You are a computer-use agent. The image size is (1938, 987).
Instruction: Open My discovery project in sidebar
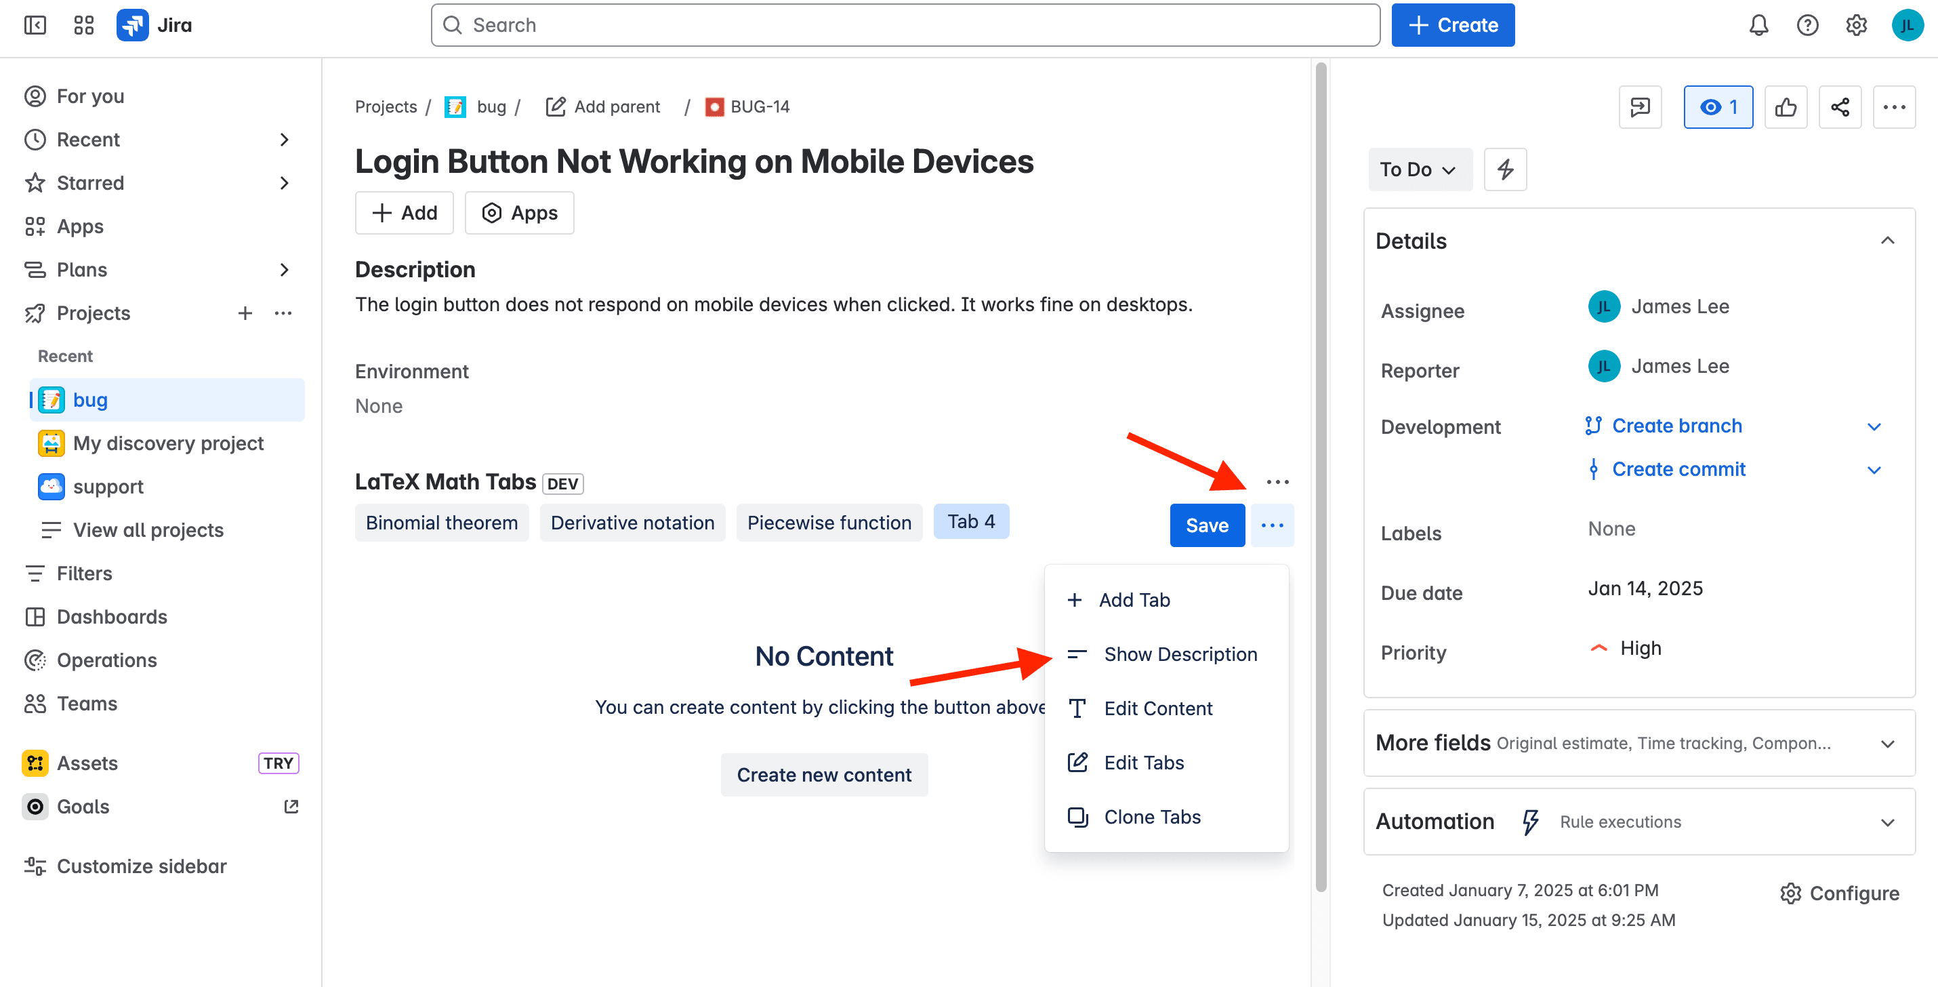click(167, 443)
